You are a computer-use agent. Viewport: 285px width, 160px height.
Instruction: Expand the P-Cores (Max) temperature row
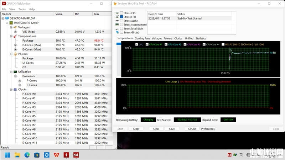click(15, 45)
